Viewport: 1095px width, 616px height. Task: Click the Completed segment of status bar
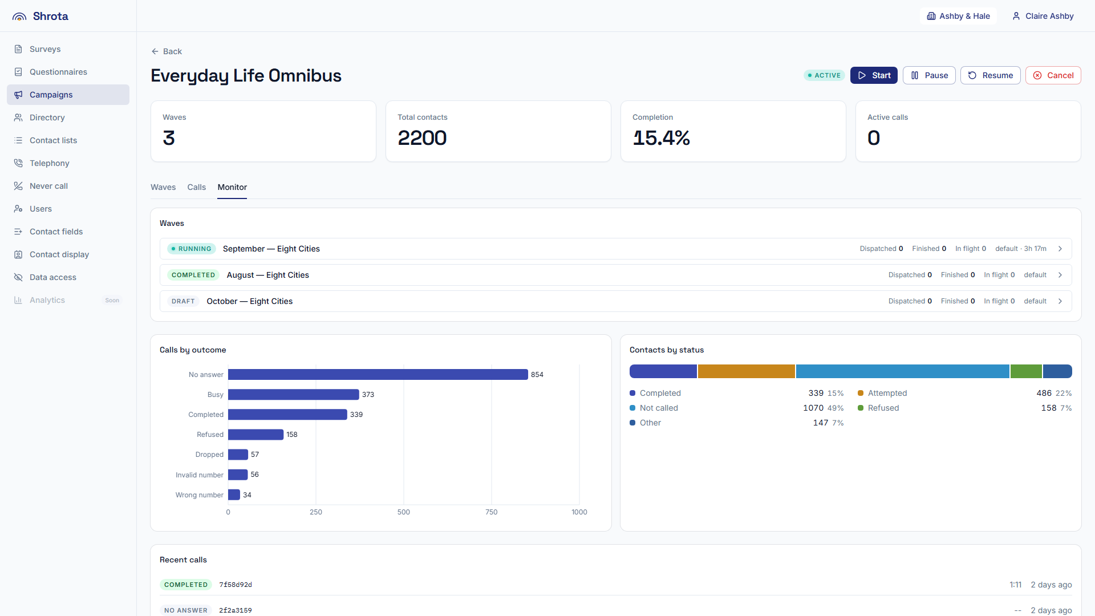663,371
